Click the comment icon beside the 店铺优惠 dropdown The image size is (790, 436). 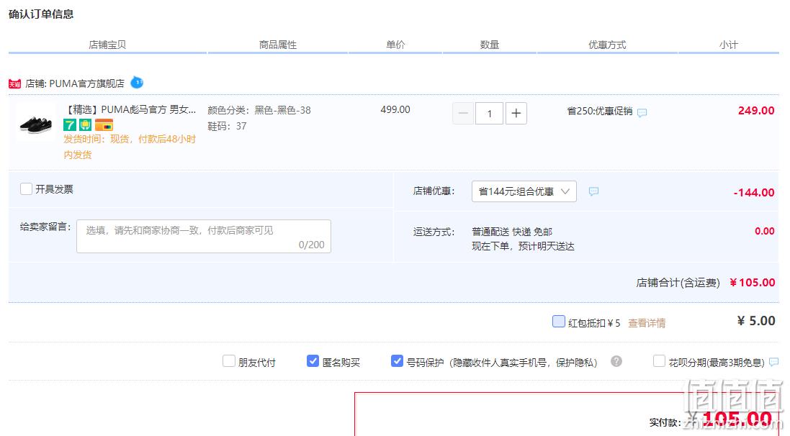point(594,191)
